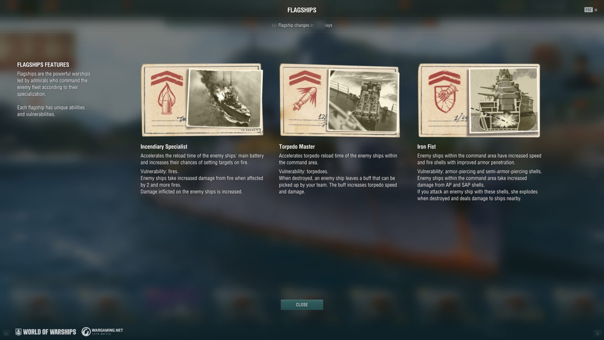Screen dimensions: 604x340
Task: Select the Incendiary Specialist title
Action: [164, 146]
